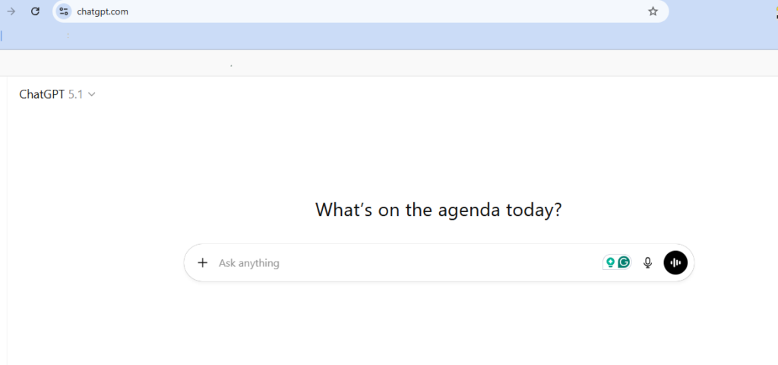Screen dimensions: 778x365
Task: Click the browser forward arrow
Action: 11,11
